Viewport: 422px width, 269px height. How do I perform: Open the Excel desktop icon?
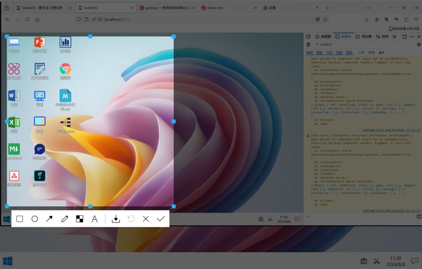click(x=14, y=122)
